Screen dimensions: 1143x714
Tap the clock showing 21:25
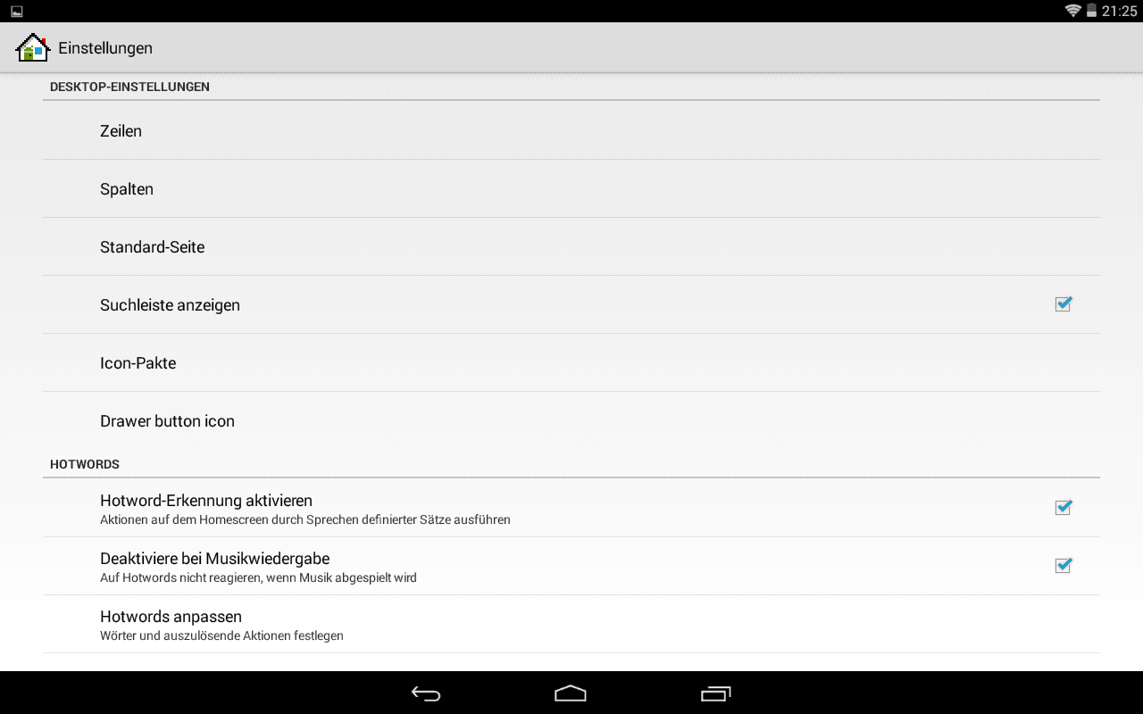[1119, 11]
